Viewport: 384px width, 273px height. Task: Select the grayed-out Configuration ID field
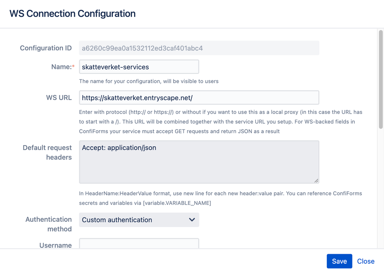click(x=199, y=48)
